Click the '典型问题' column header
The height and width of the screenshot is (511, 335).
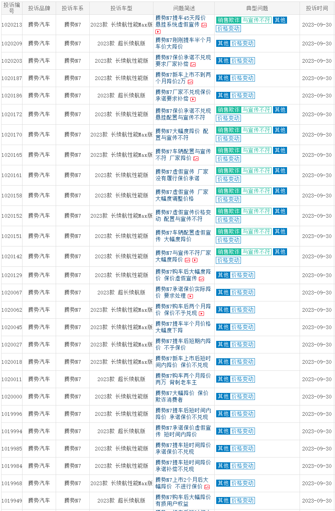257,8
